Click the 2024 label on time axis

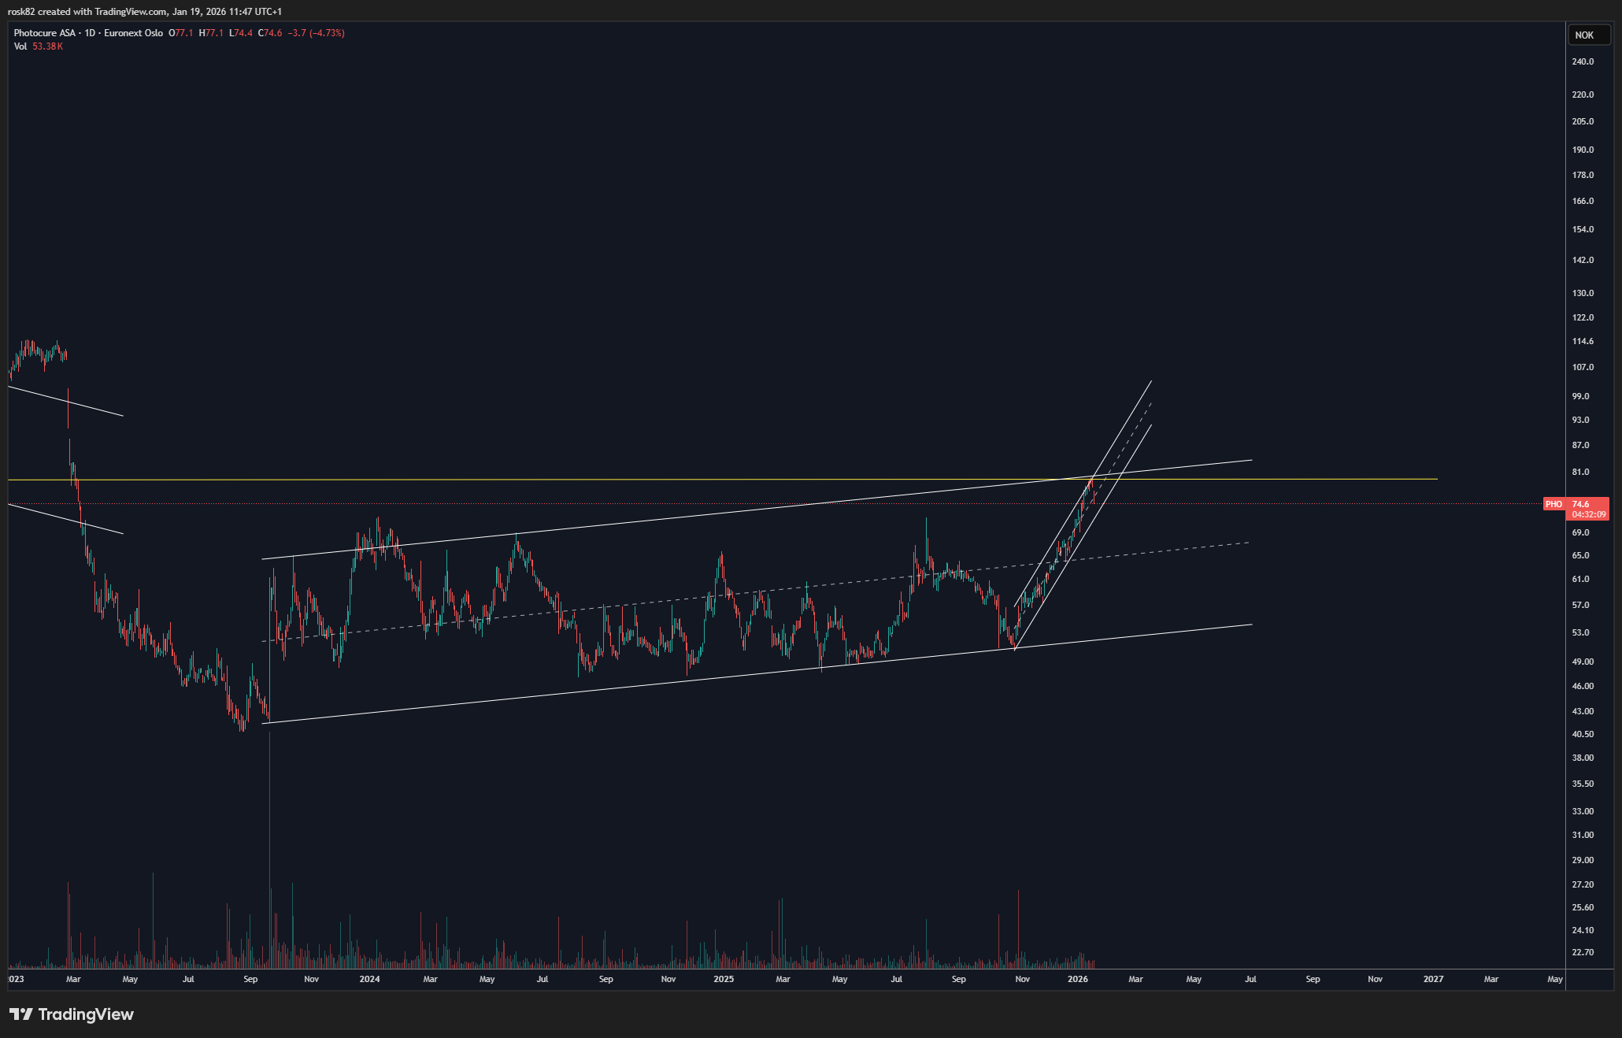[x=369, y=979]
